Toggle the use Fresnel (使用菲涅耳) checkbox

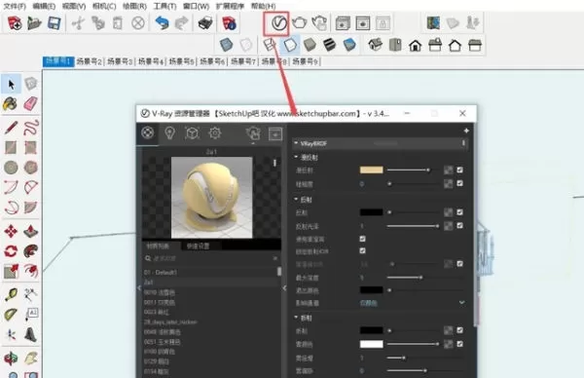point(362,239)
